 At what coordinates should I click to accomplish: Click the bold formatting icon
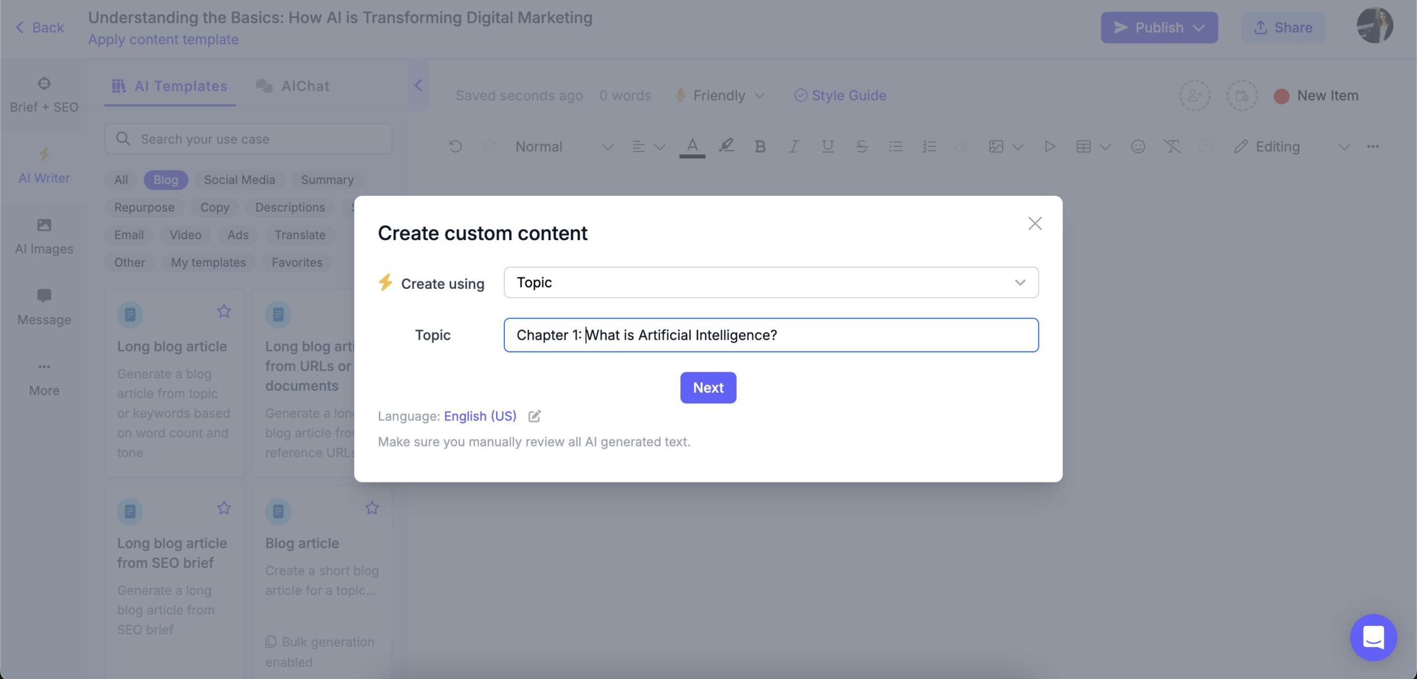759,146
